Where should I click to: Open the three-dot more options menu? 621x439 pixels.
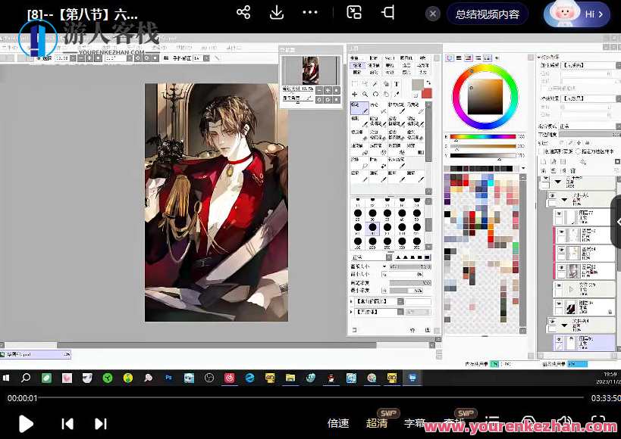(x=310, y=13)
